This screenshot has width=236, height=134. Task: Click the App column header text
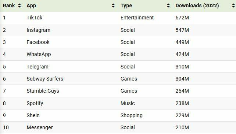click(x=31, y=6)
